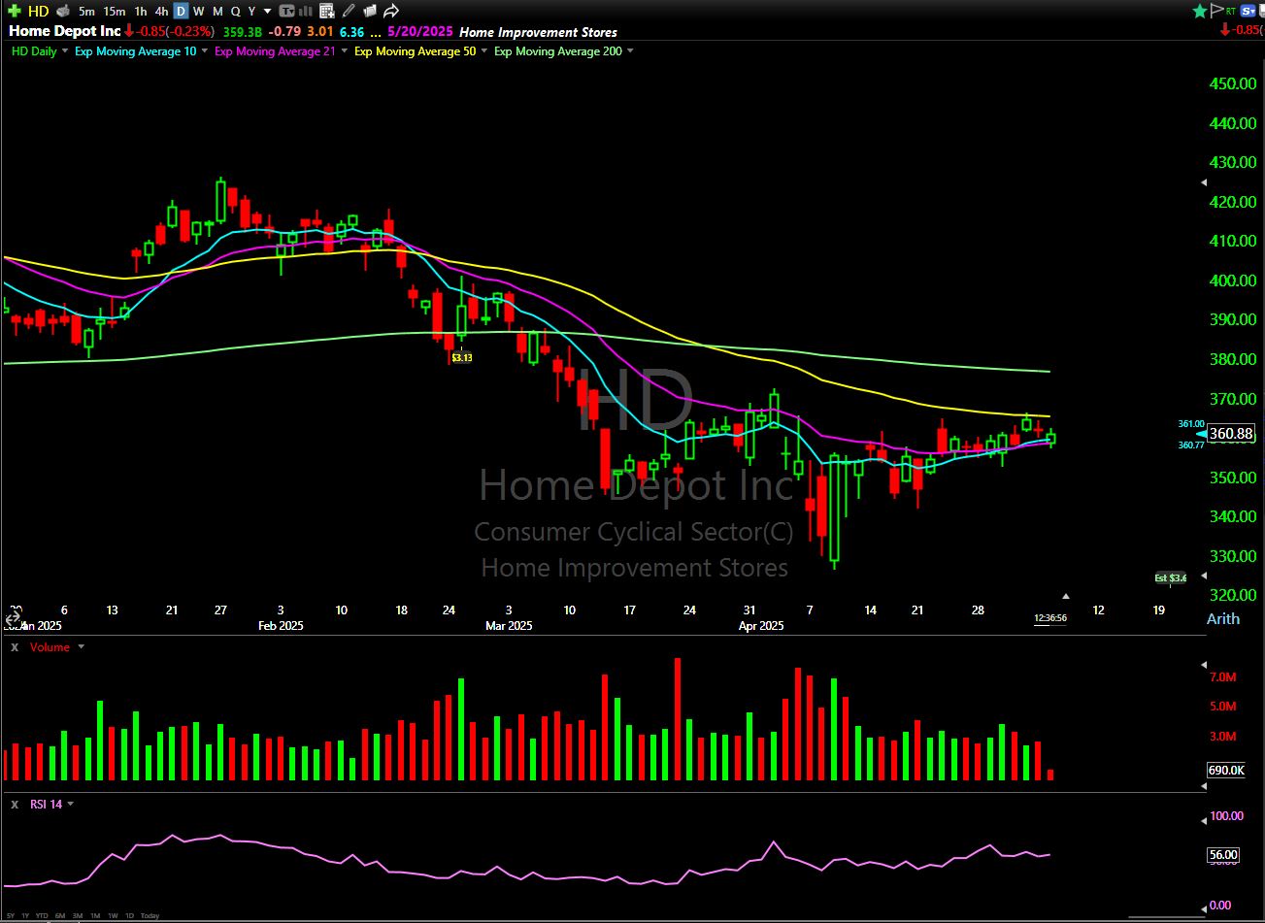Viewport: 1265px width, 923px height.
Task: Click the small triangle above the 12:36:56 clock
Action: pyautogui.click(x=1066, y=596)
